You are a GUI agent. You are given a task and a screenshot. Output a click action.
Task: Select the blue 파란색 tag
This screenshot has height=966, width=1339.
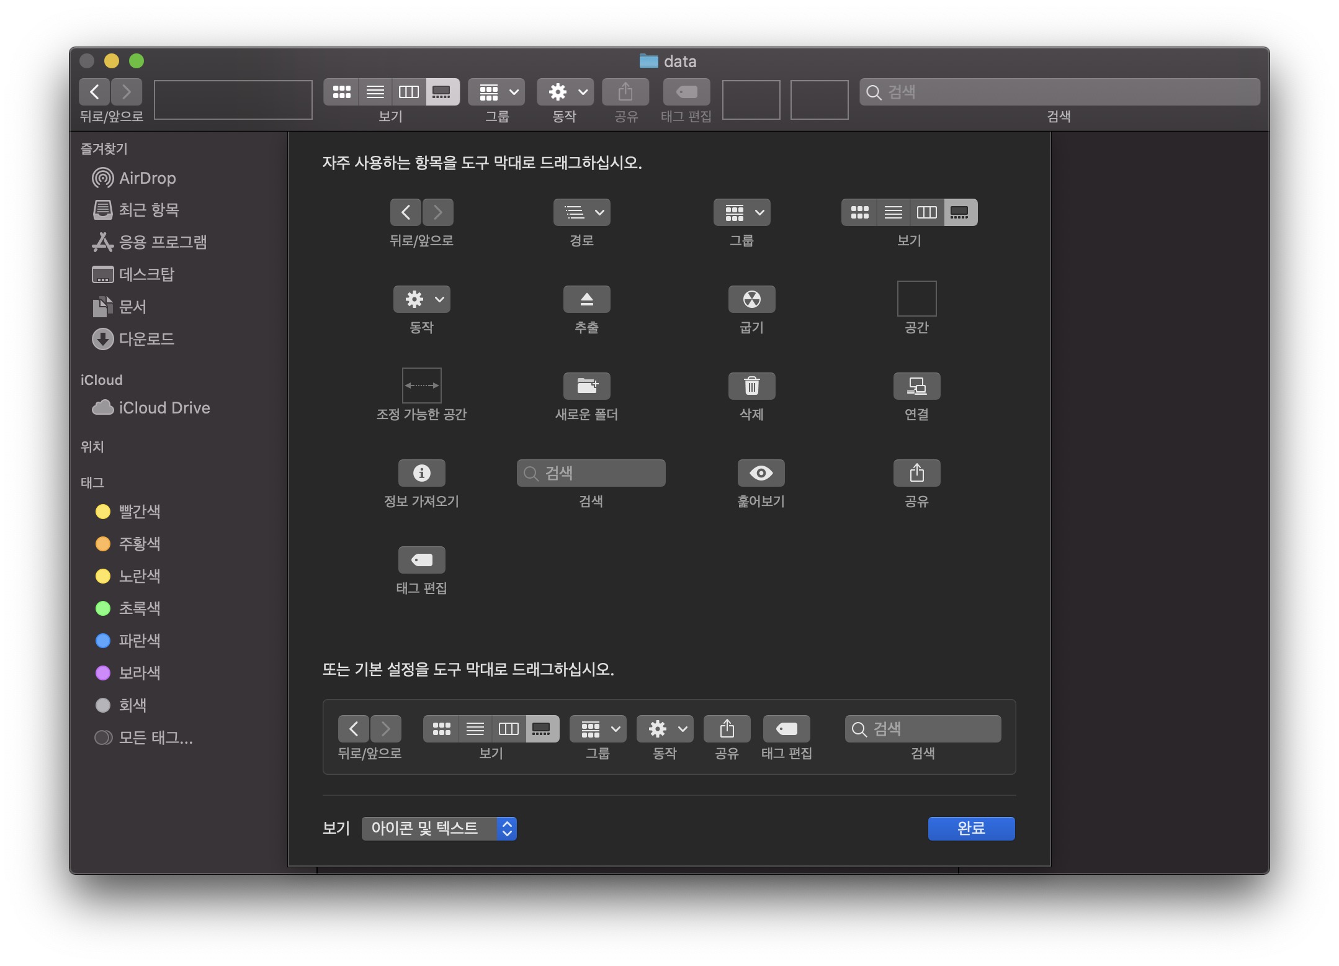pyautogui.click(x=139, y=640)
